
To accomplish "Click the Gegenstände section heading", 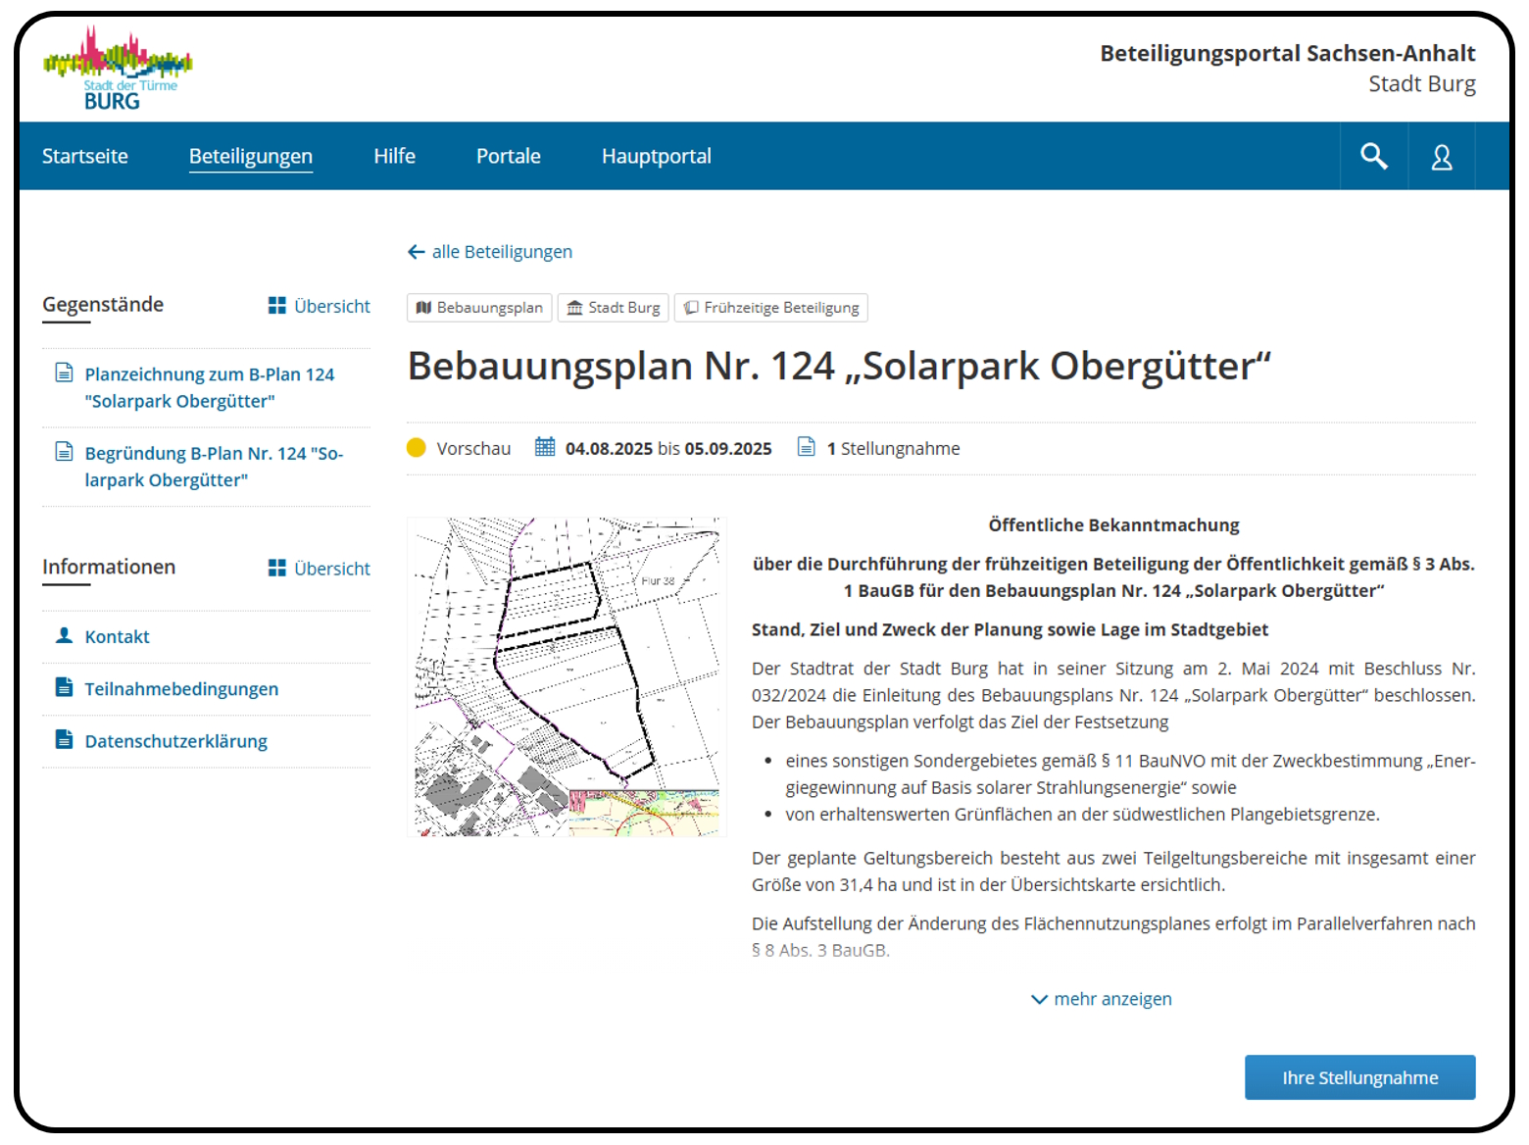I will (x=103, y=305).
